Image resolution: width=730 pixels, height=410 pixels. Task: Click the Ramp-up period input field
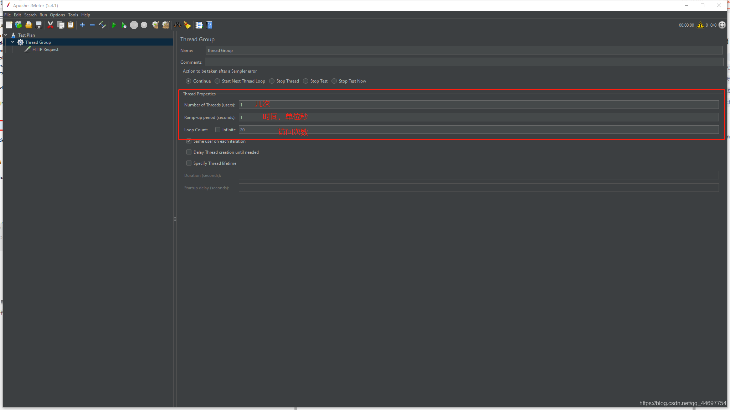(478, 117)
